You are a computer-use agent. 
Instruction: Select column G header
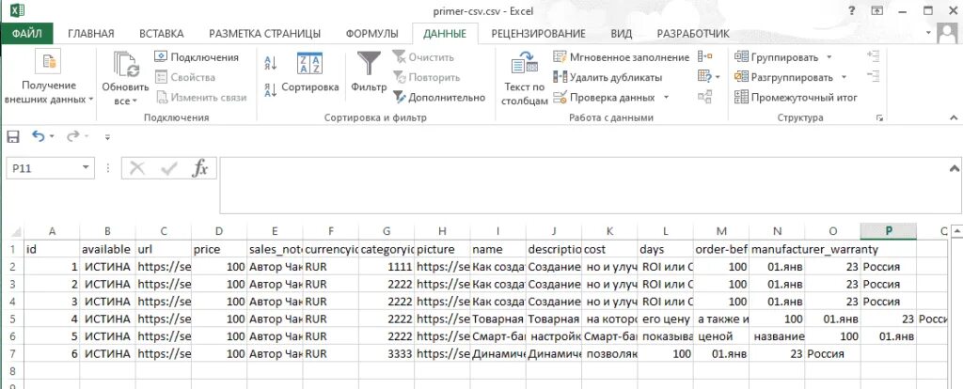point(387,231)
